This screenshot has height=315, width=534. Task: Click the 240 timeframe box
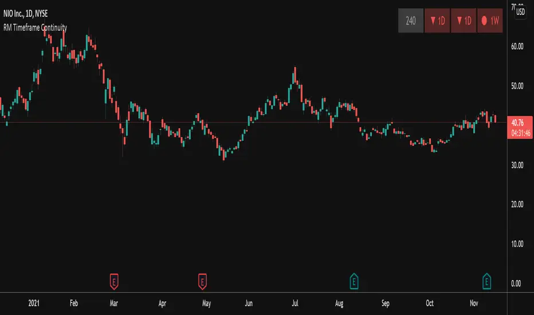coord(411,21)
